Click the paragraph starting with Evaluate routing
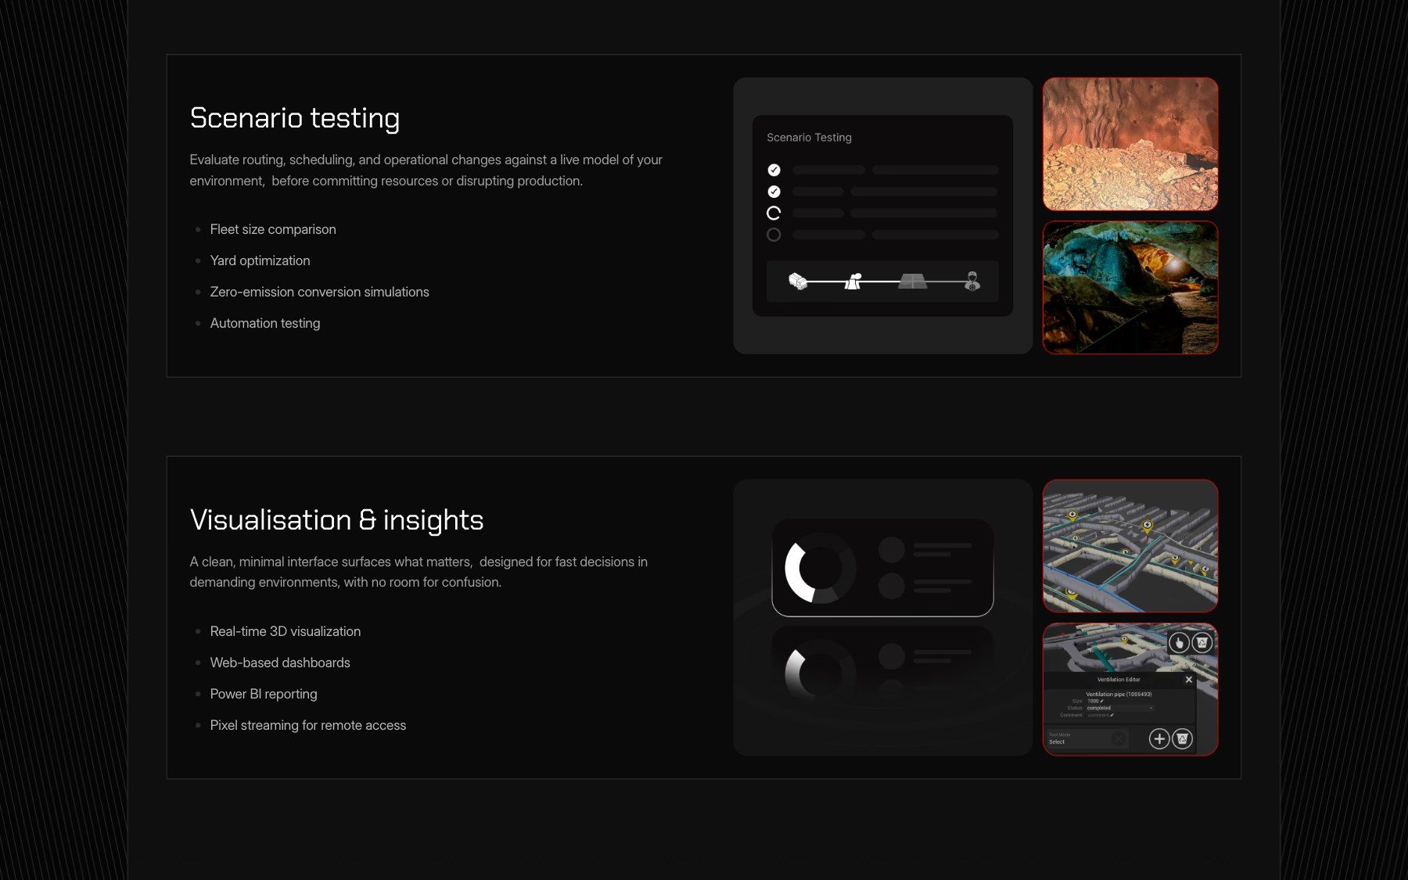 point(426,170)
